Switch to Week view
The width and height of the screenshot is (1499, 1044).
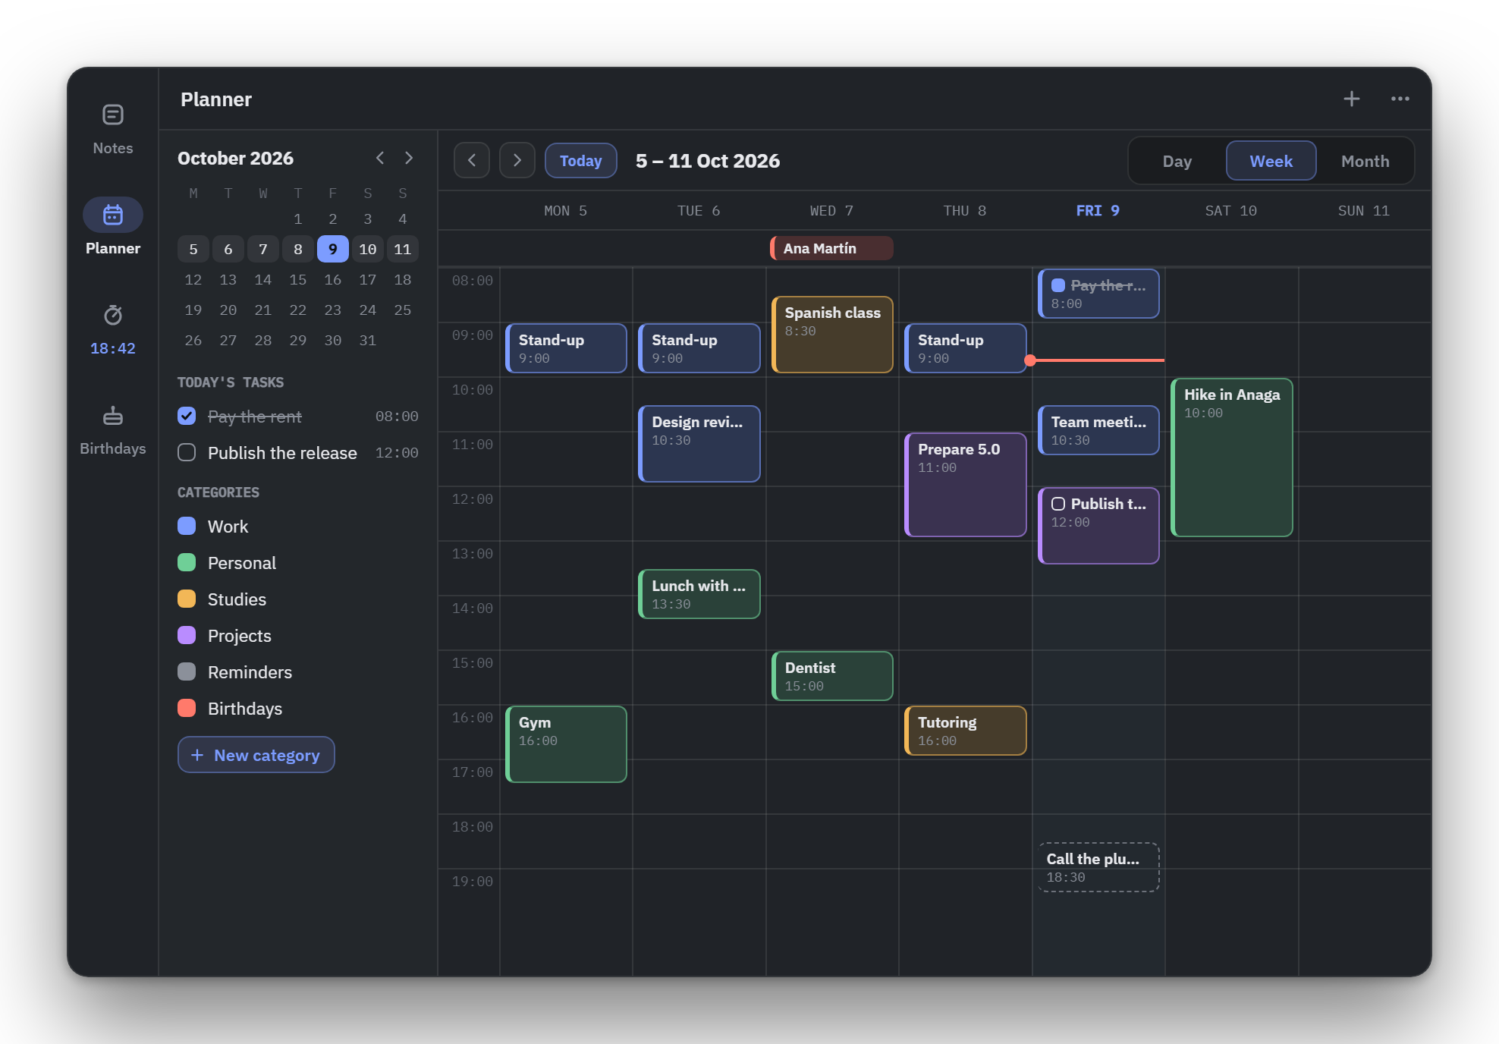(x=1271, y=161)
